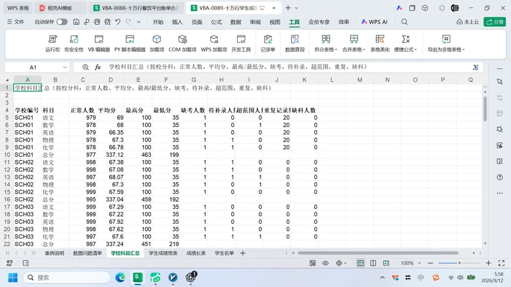Image resolution: width=511 pixels, height=287 pixels.
Task: Enter full screen with the expand icon
Action: pos(501,263)
